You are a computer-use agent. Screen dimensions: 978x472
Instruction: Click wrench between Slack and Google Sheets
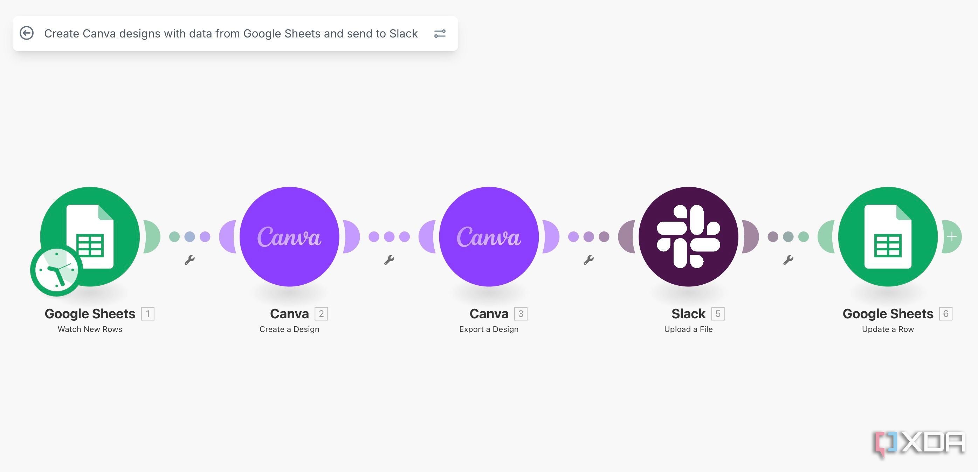pyautogui.click(x=788, y=260)
